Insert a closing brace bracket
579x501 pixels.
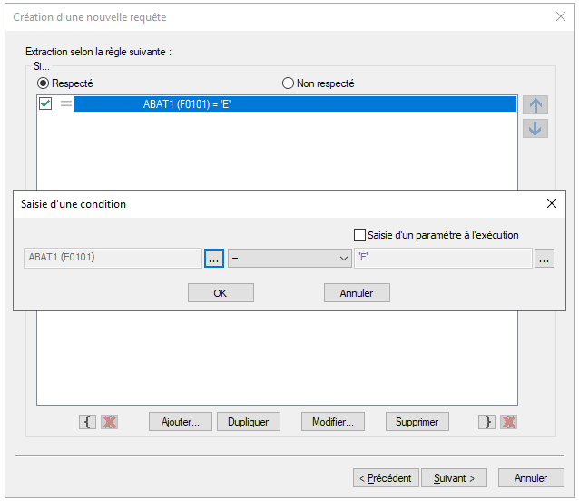pyautogui.click(x=486, y=422)
